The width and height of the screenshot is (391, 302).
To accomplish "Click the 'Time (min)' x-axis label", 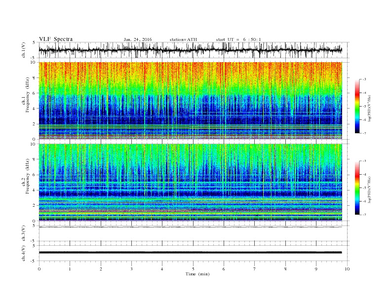I will [x=197, y=274].
